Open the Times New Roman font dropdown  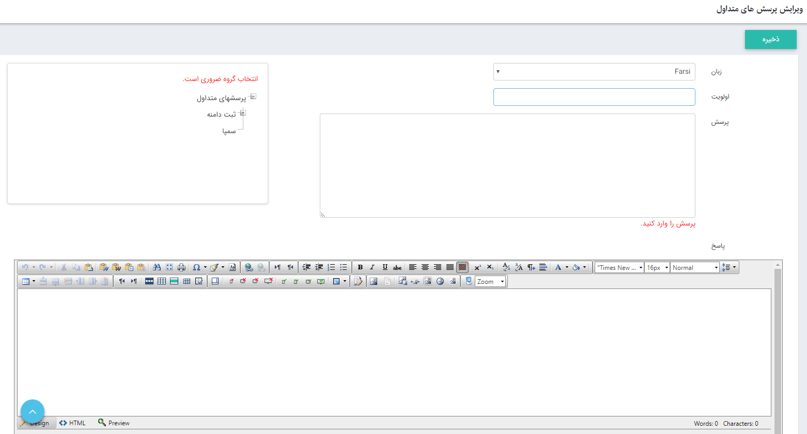pos(619,267)
